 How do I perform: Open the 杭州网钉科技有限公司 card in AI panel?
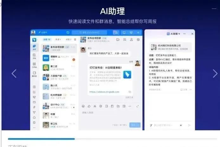click(171, 47)
